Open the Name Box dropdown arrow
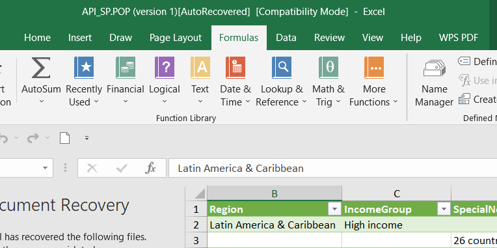 click(46, 168)
